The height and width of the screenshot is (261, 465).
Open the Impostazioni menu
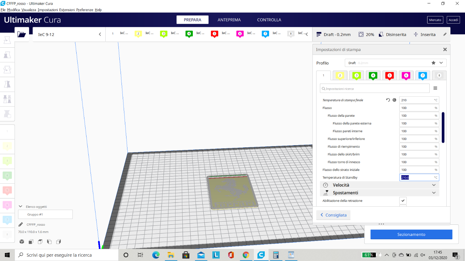pyautogui.click(x=48, y=10)
